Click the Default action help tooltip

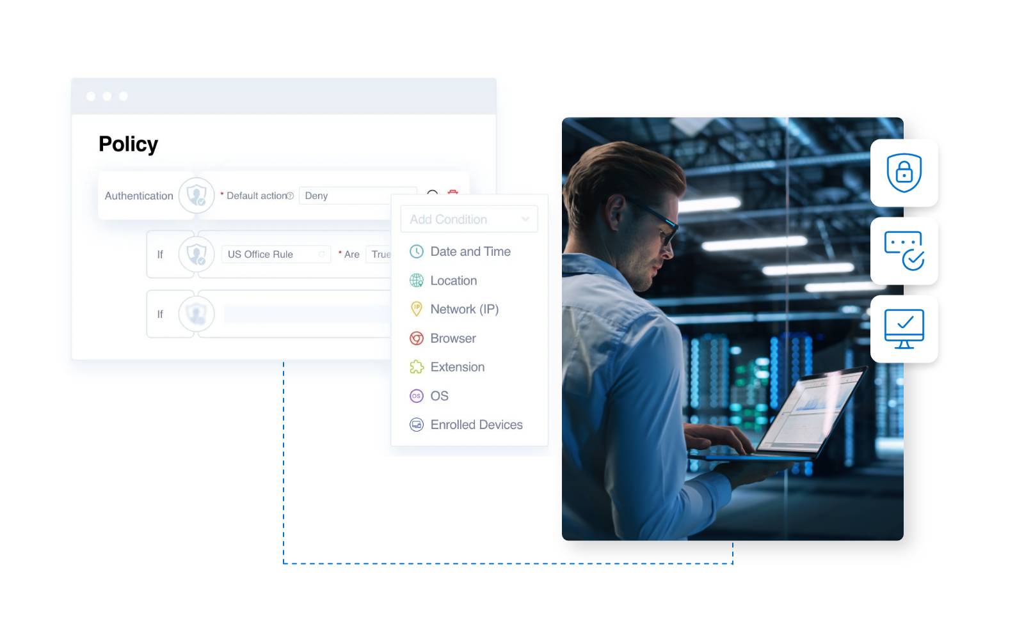click(x=291, y=196)
